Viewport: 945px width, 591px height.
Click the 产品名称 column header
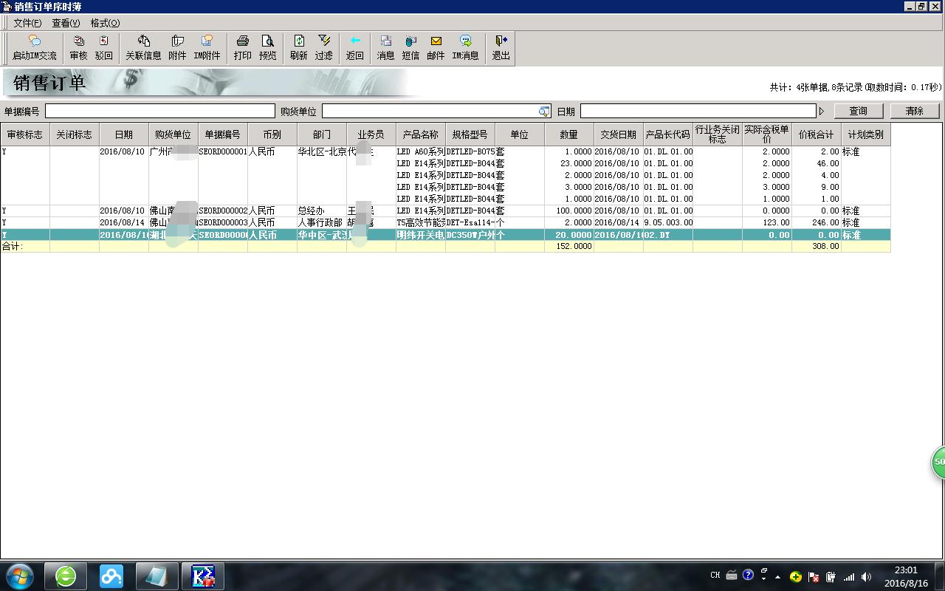(x=421, y=134)
